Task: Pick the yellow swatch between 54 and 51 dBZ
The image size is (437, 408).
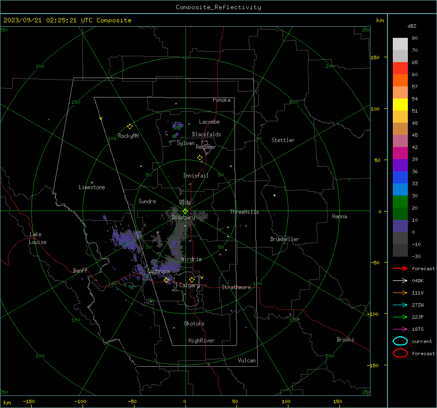Action: click(x=400, y=104)
